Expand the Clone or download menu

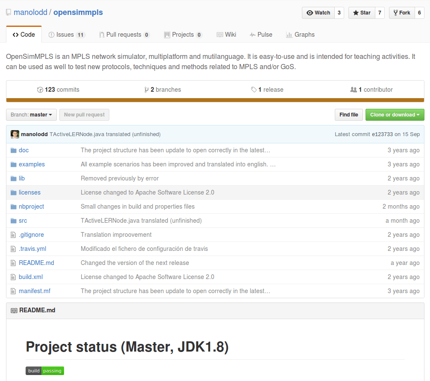pos(395,115)
